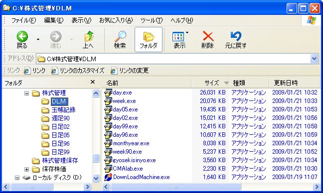Image resolution: width=323 pixels, height=193 pixels.
Task: Click the 26,031 KB size cell
Action: coord(213,93)
